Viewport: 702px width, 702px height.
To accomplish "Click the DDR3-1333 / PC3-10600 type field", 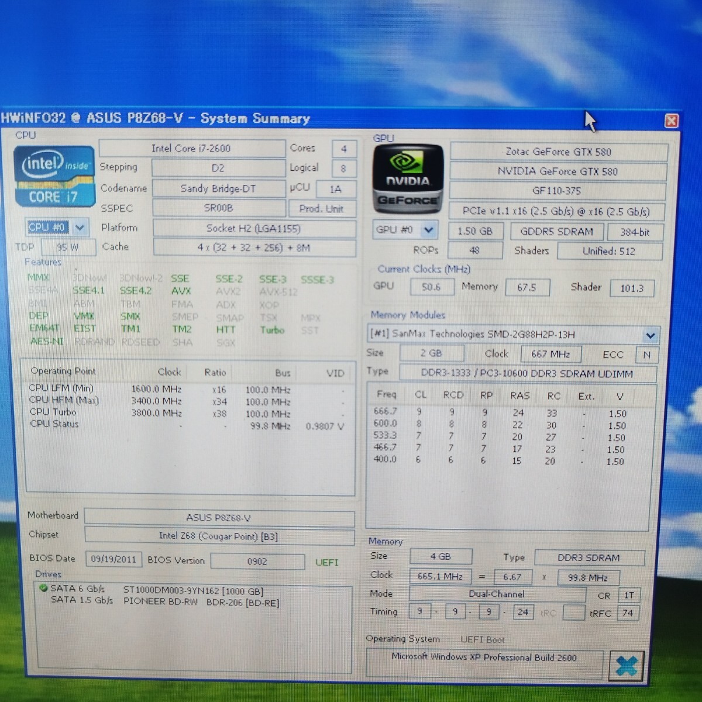I will tap(527, 373).
